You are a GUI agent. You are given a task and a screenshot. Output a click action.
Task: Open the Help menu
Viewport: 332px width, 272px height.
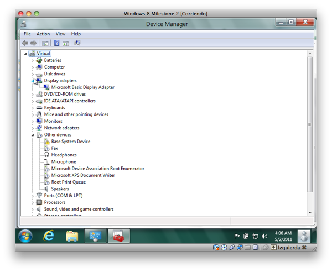(x=76, y=34)
